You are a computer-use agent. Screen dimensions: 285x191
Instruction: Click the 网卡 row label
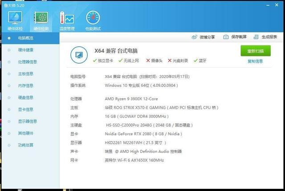click(x=74, y=160)
